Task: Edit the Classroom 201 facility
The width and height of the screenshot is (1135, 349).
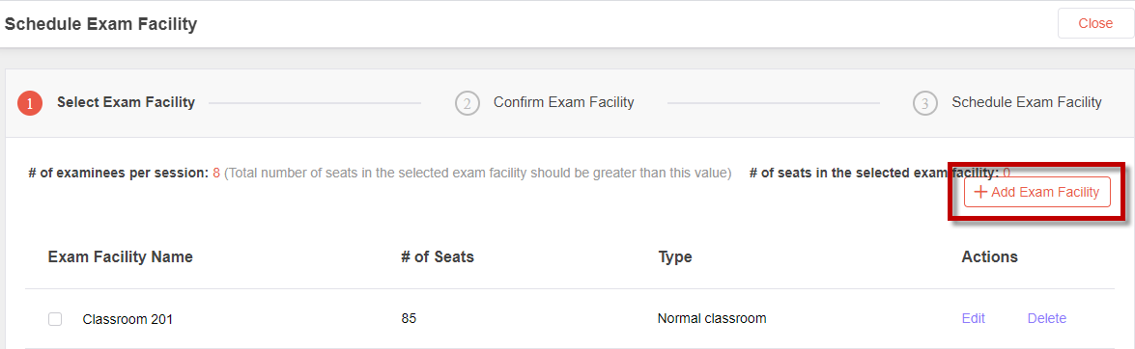Action: point(973,319)
